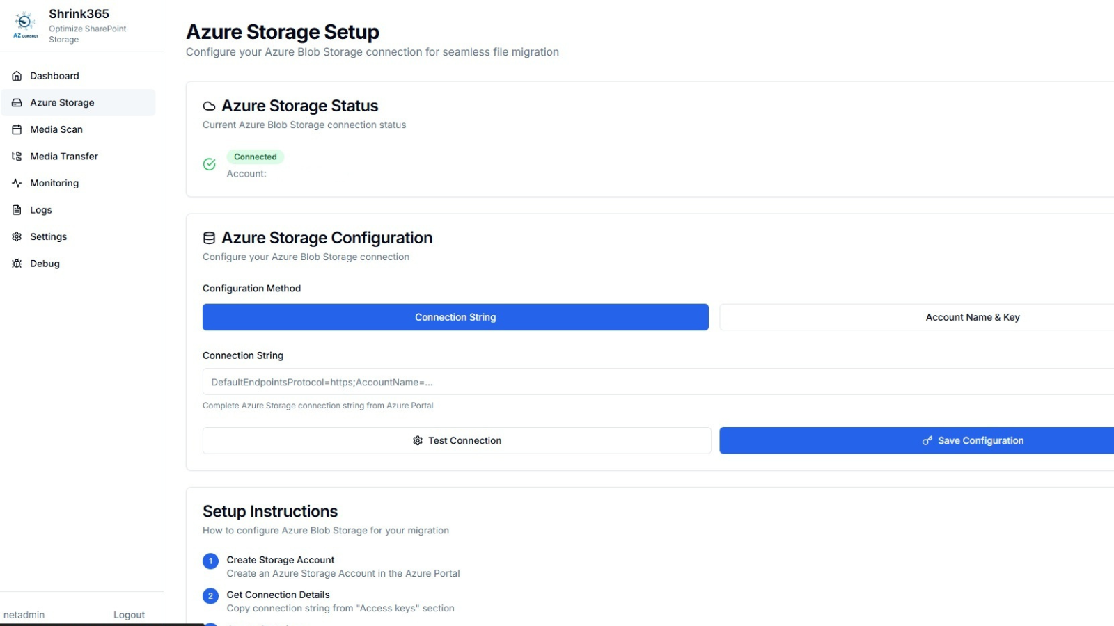This screenshot has height=626, width=1114.
Task: Click the Dashboard home icon
Action: click(x=17, y=76)
